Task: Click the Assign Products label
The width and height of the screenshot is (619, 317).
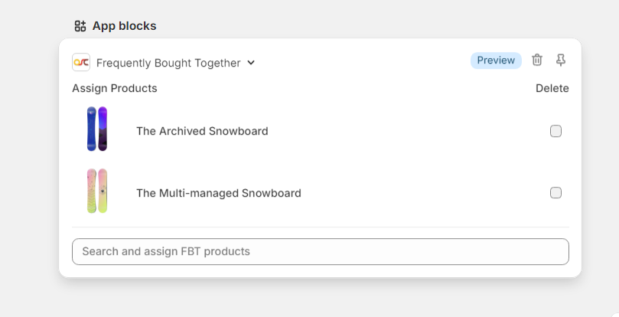Action: pyautogui.click(x=115, y=88)
